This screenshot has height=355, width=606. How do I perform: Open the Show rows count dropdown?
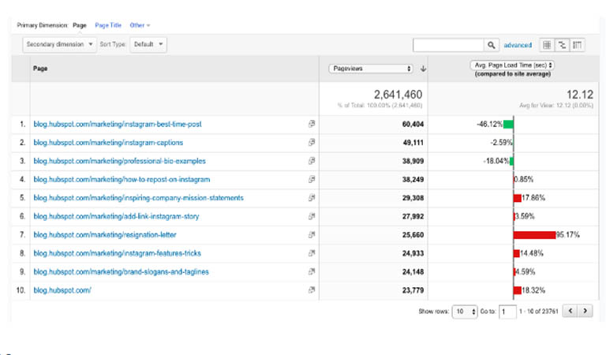pos(465,312)
